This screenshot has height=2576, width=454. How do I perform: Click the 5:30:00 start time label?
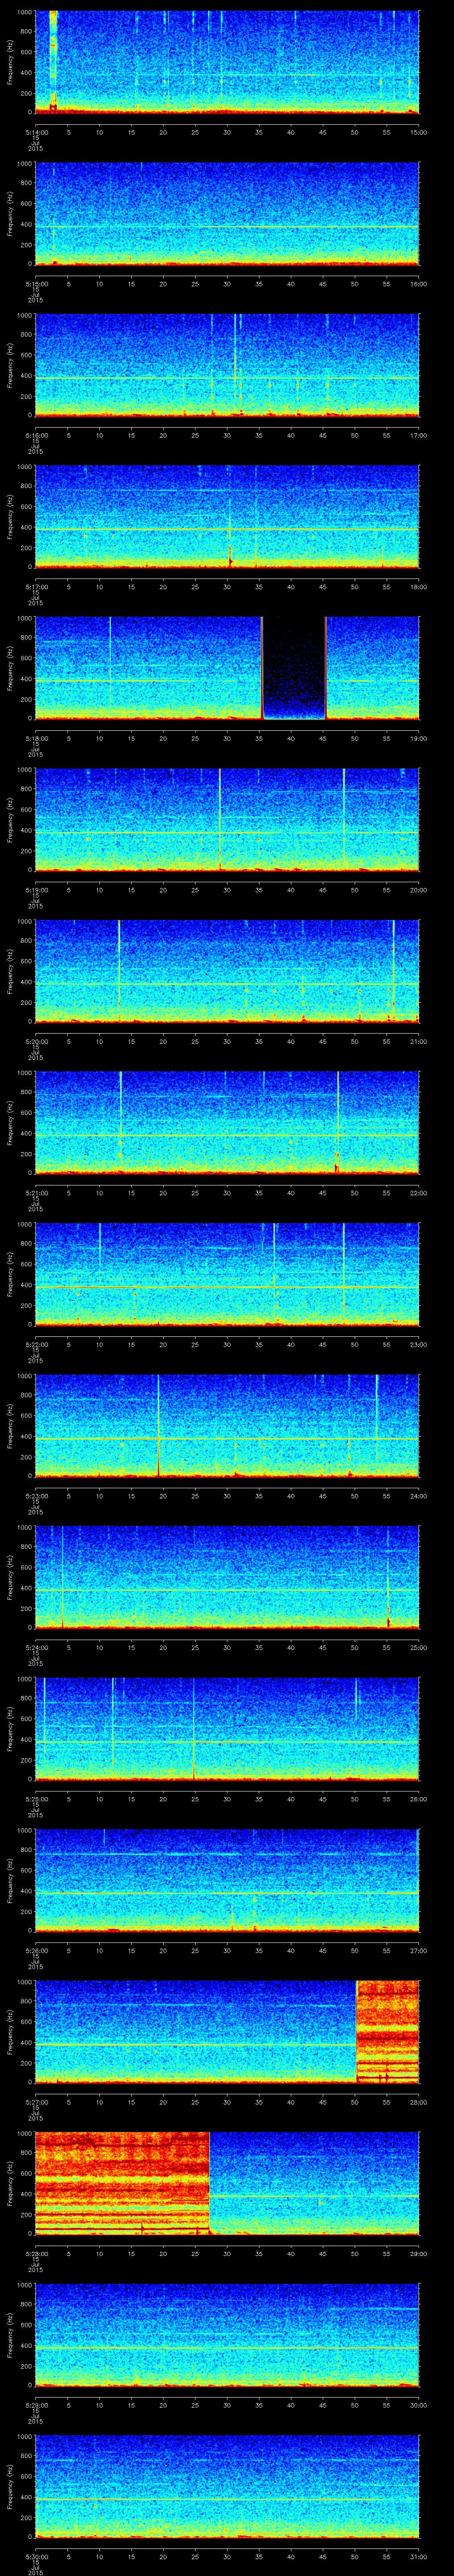[x=36, y=2557]
